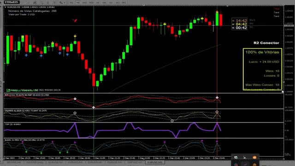The width and height of the screenshot is (295, 166).
Task: Click white up arrow at RSI bottom
Action: [94, 107]
